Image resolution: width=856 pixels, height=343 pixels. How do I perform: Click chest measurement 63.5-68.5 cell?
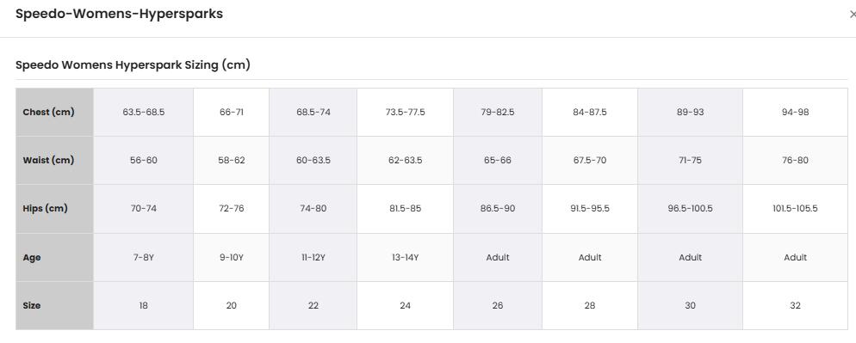coord(144,113)
